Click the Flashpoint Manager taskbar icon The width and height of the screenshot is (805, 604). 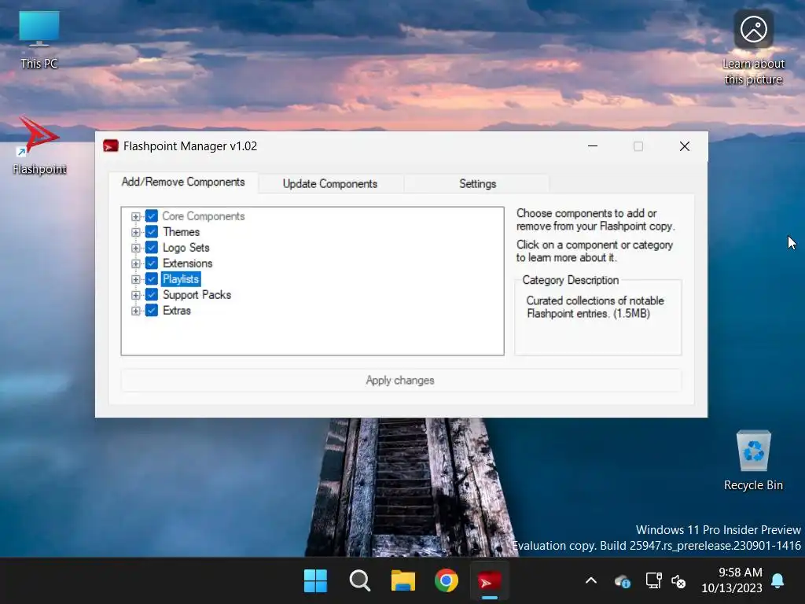click(x=490, y=581)
